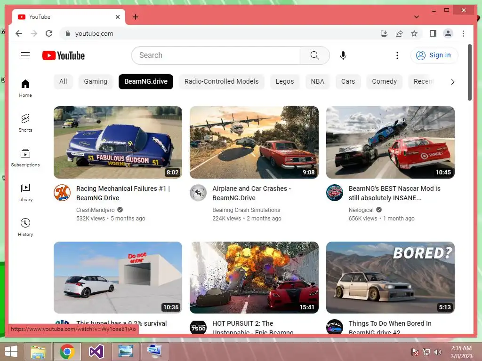Screen dimensions: 482x361
Task: Select the BeamNG.drive chip
Action: tap(146, 81)
